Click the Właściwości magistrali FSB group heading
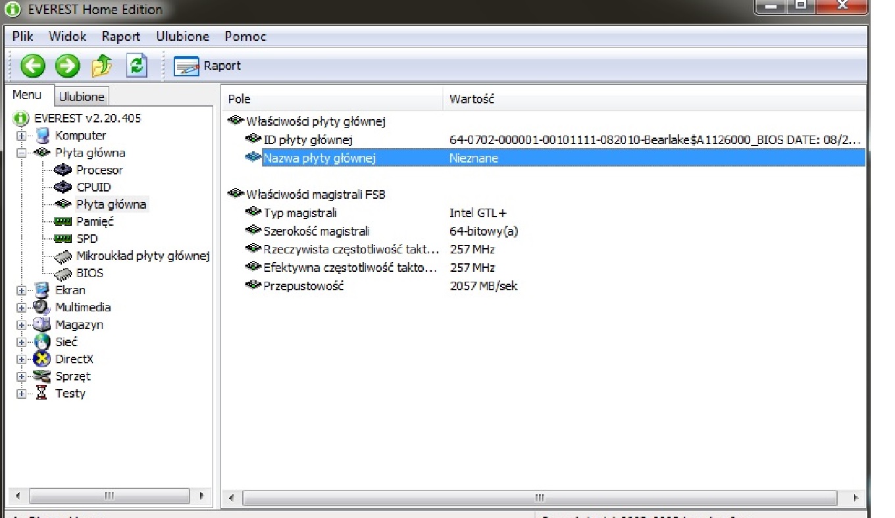Viewport: 895px width, 518px height. pyautogui.click(x=315, y=194)
